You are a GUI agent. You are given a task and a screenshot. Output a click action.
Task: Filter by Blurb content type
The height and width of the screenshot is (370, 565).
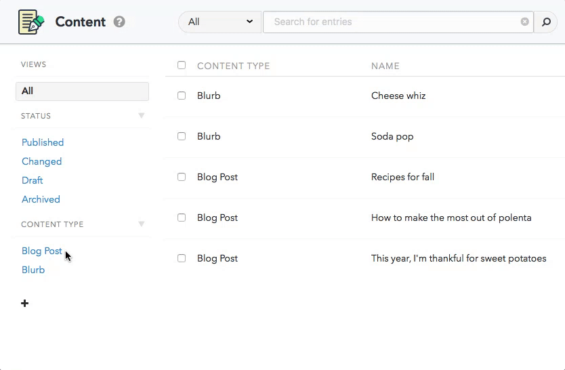coord(33,270)
